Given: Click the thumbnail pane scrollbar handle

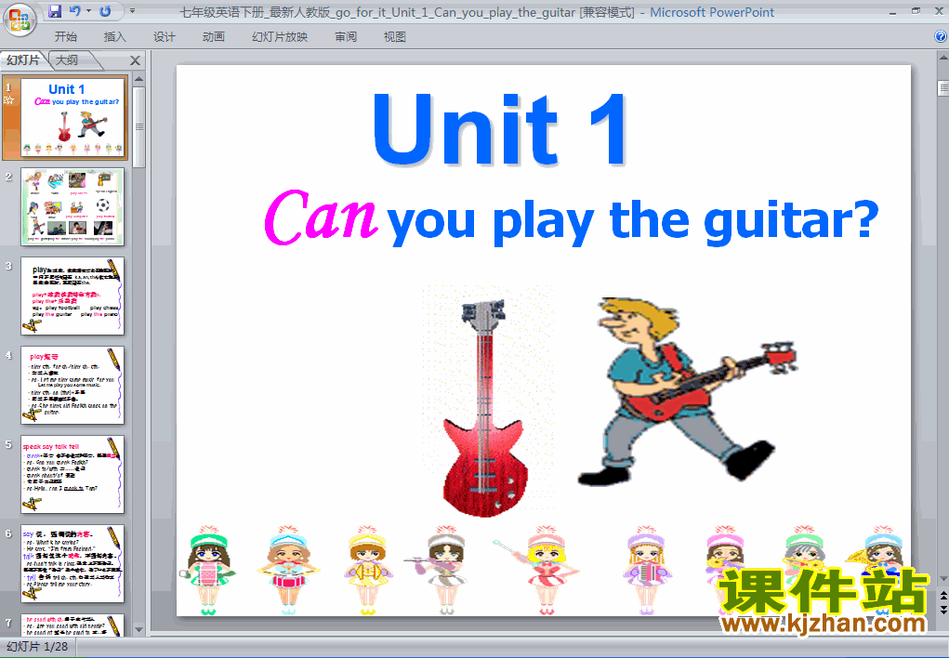Looking at the screenshot, I should tap(138, 126).
